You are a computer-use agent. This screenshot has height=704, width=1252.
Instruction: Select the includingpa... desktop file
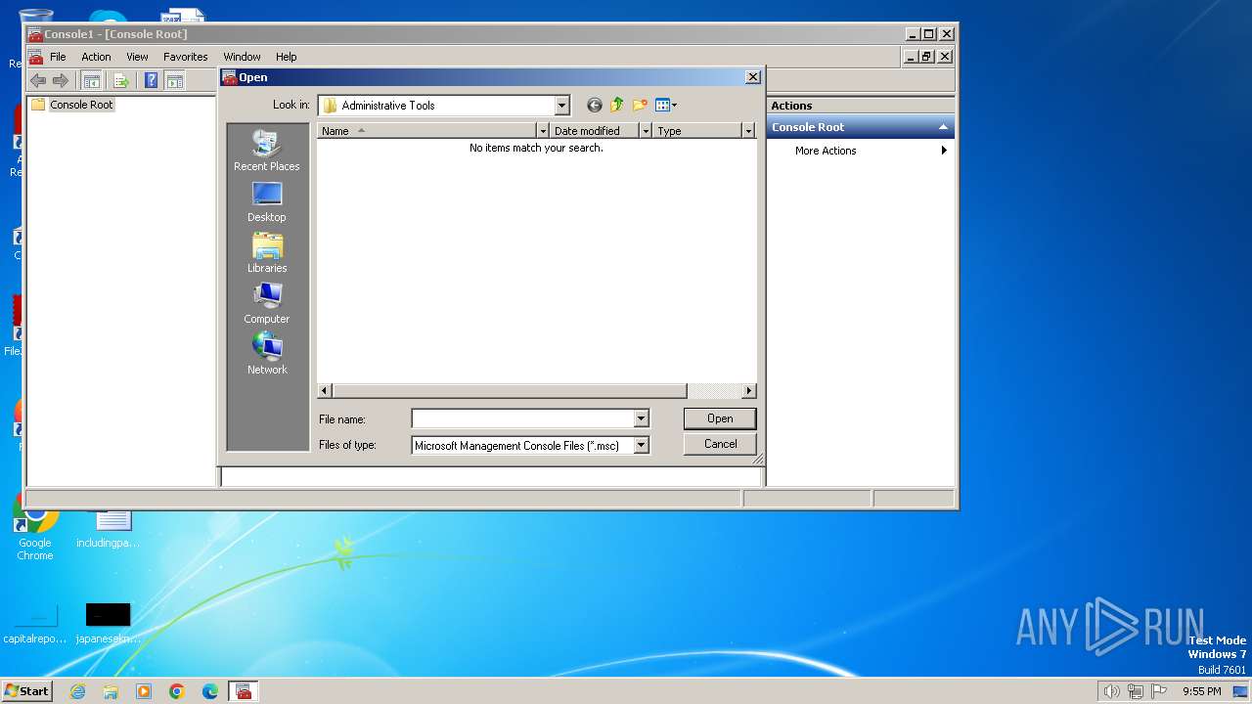click(x=109, y=528)
